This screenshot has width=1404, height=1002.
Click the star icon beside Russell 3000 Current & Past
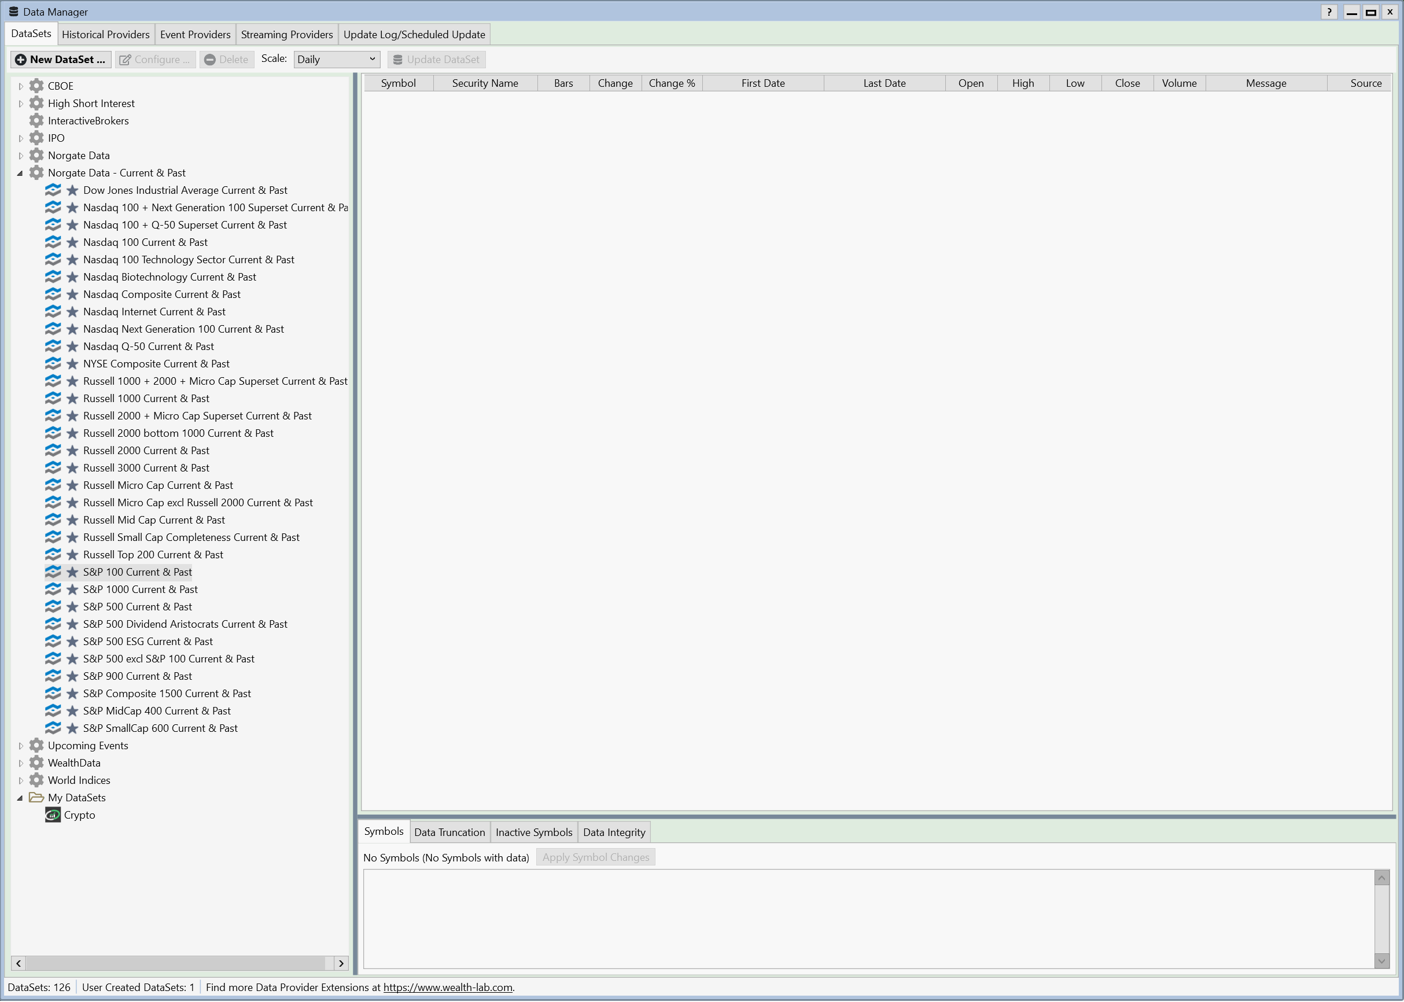coord(72,467)
